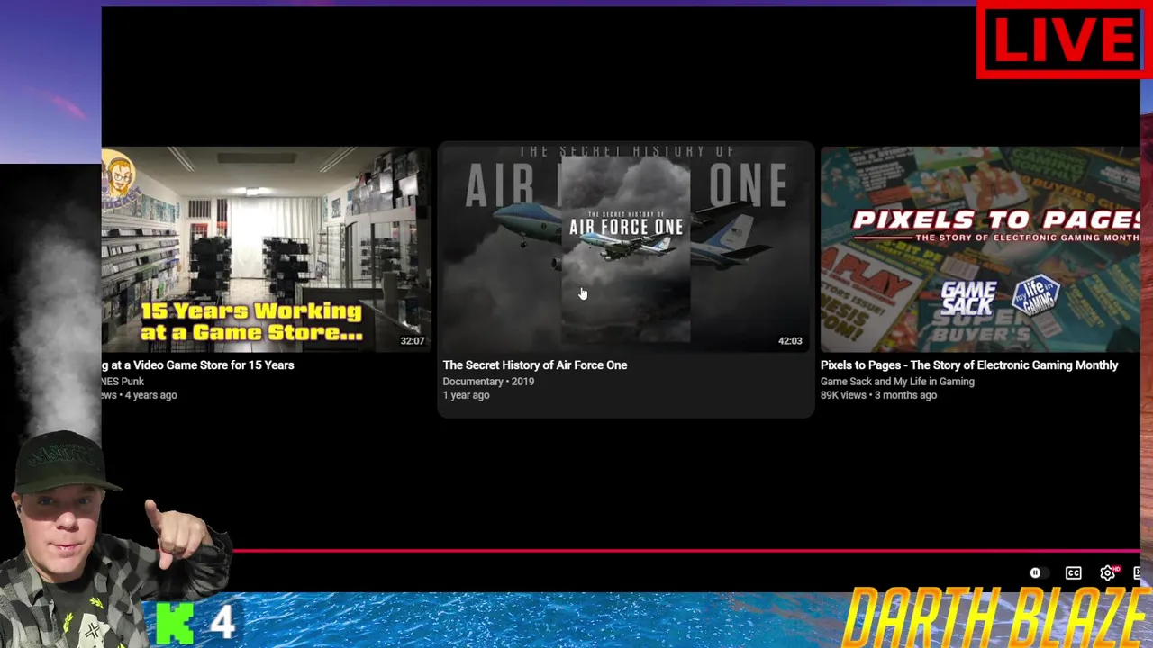Viewport: 1153px width, 648px height.
Task: Click the '42:03' duration badge
Action: click(790, 341)
